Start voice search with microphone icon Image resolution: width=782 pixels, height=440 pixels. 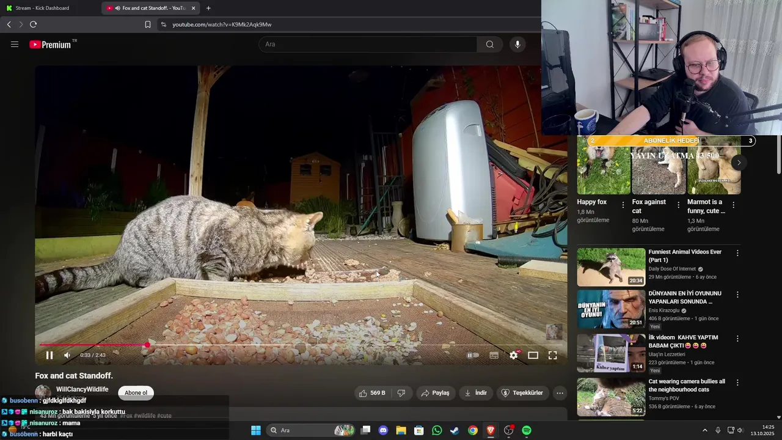517,44
